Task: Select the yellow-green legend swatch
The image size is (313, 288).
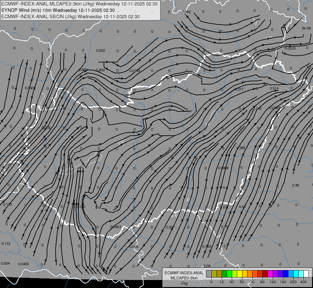Action: [x=235, y=274]
